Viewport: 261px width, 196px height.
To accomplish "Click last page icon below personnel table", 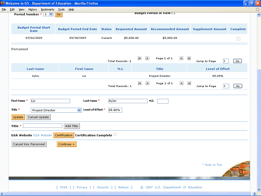I will click(189, 83).
